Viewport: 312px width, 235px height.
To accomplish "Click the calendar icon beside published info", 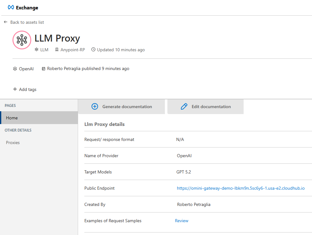I will [43, 69].
